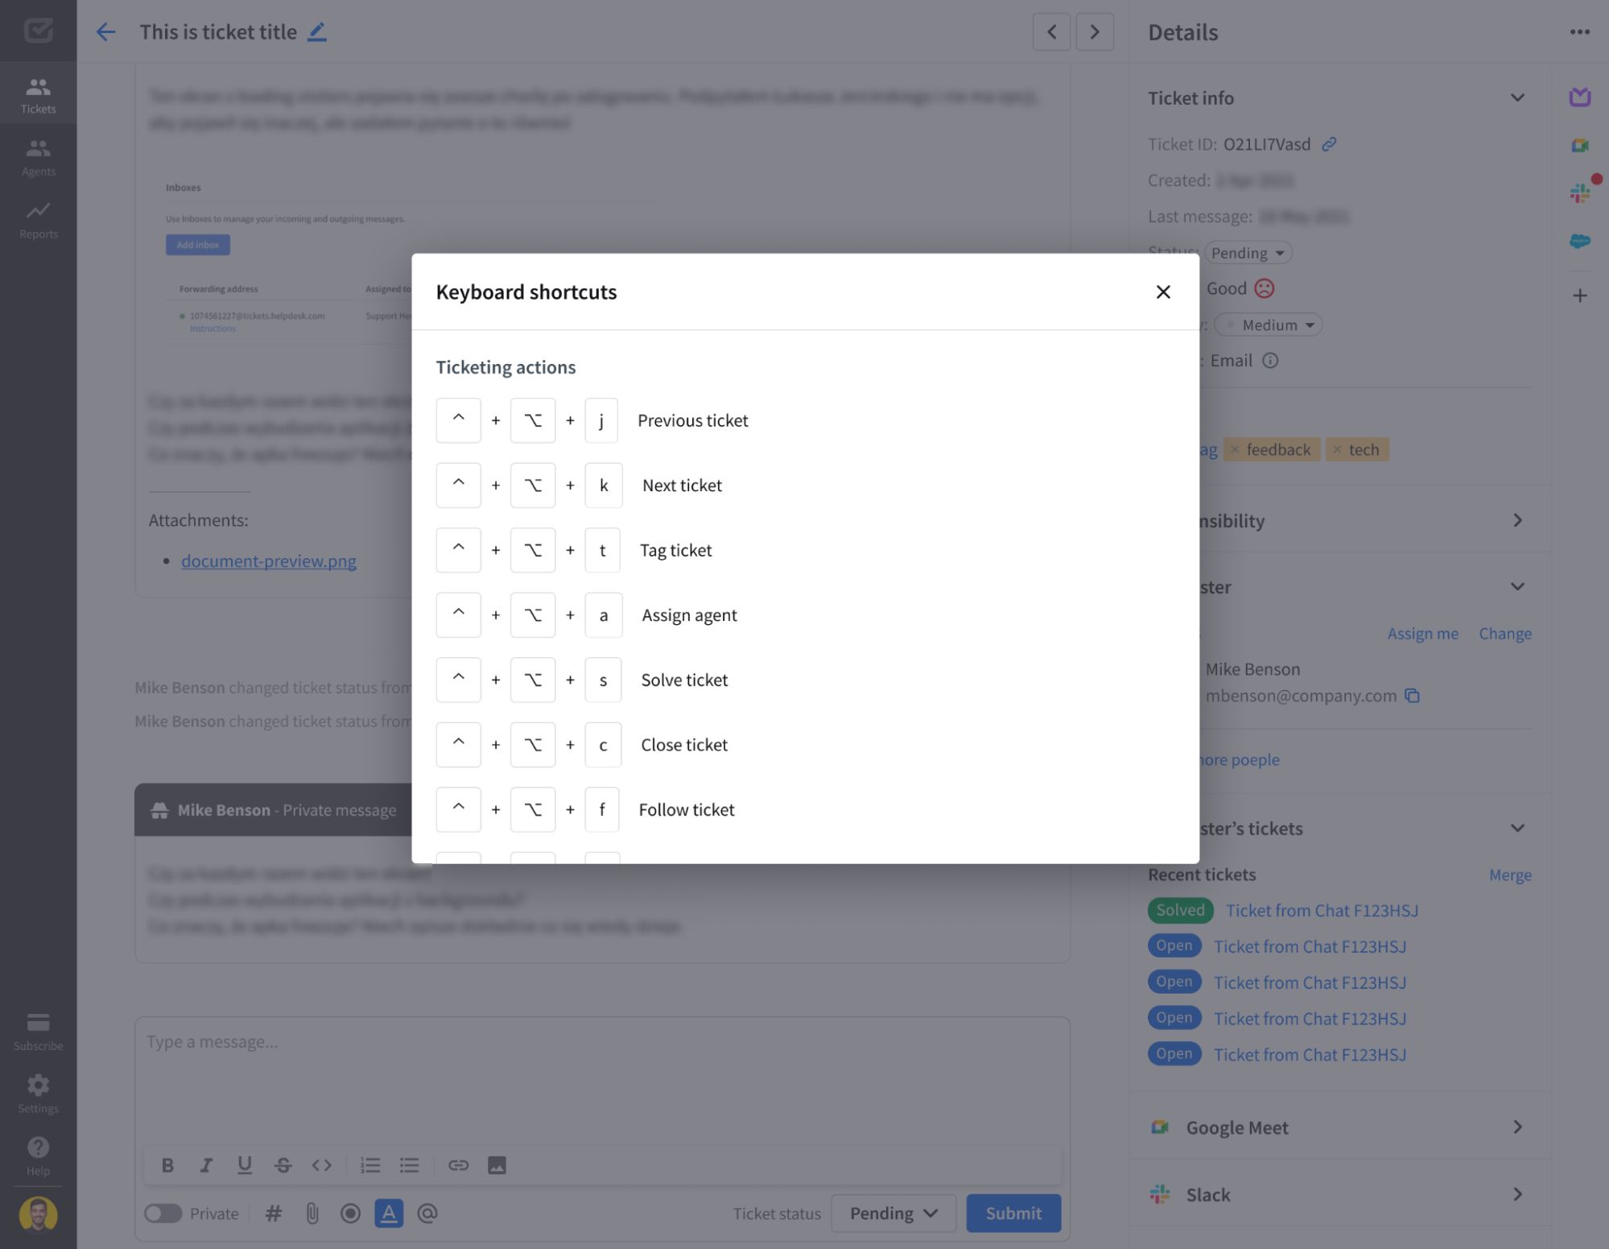1609x1249 pixels.
Task: Click the ordered list formatting icon
Action: tap(369, 1165)
